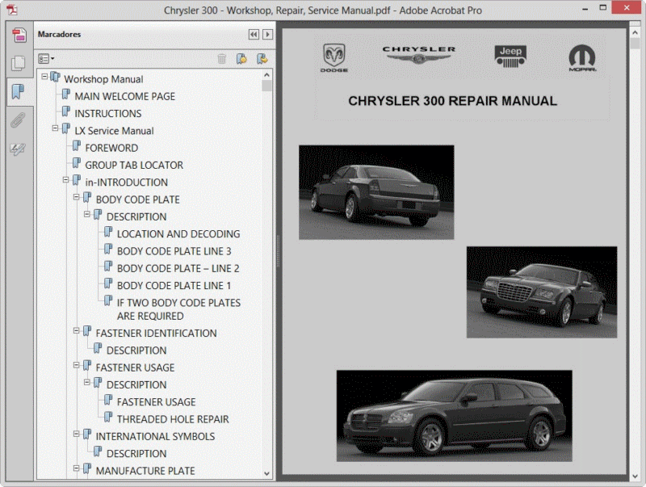This screenshot has width=646, height=487.
Task: Go to THREADED HOLE REPAIR bookmark
Action: click(x=173, y=419)
